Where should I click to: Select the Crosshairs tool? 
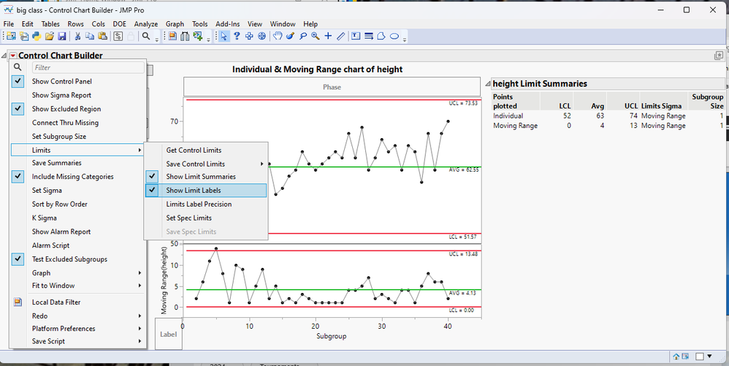tap(328, 37)
